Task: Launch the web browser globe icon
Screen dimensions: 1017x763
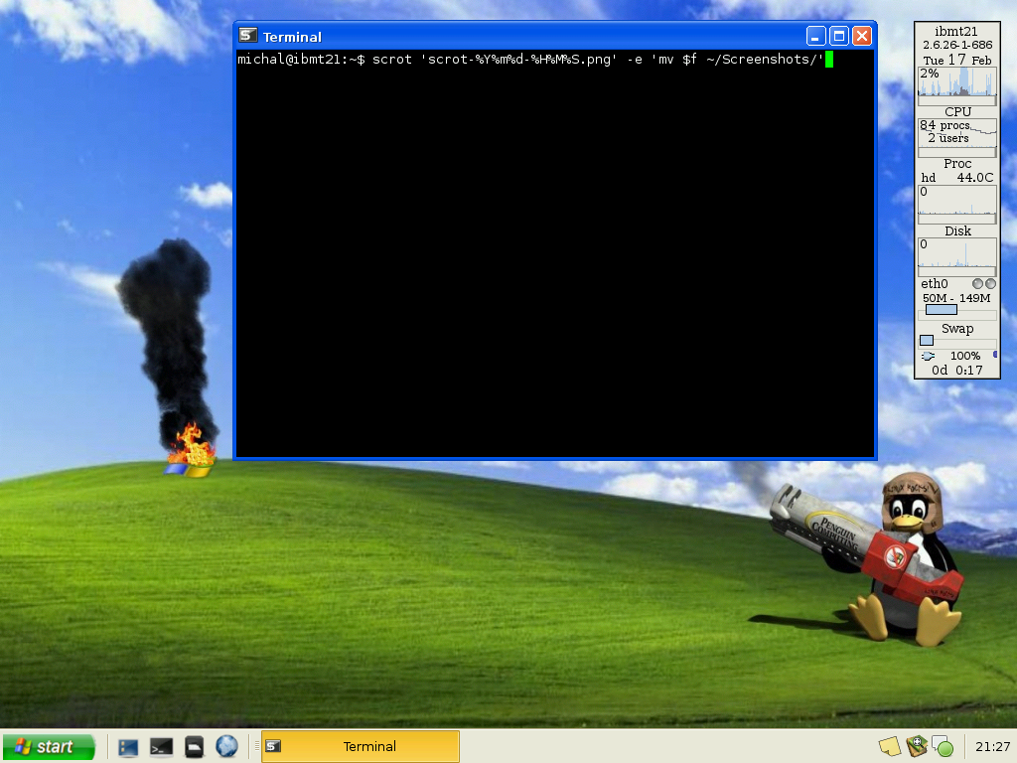Action: coord(227,747)
